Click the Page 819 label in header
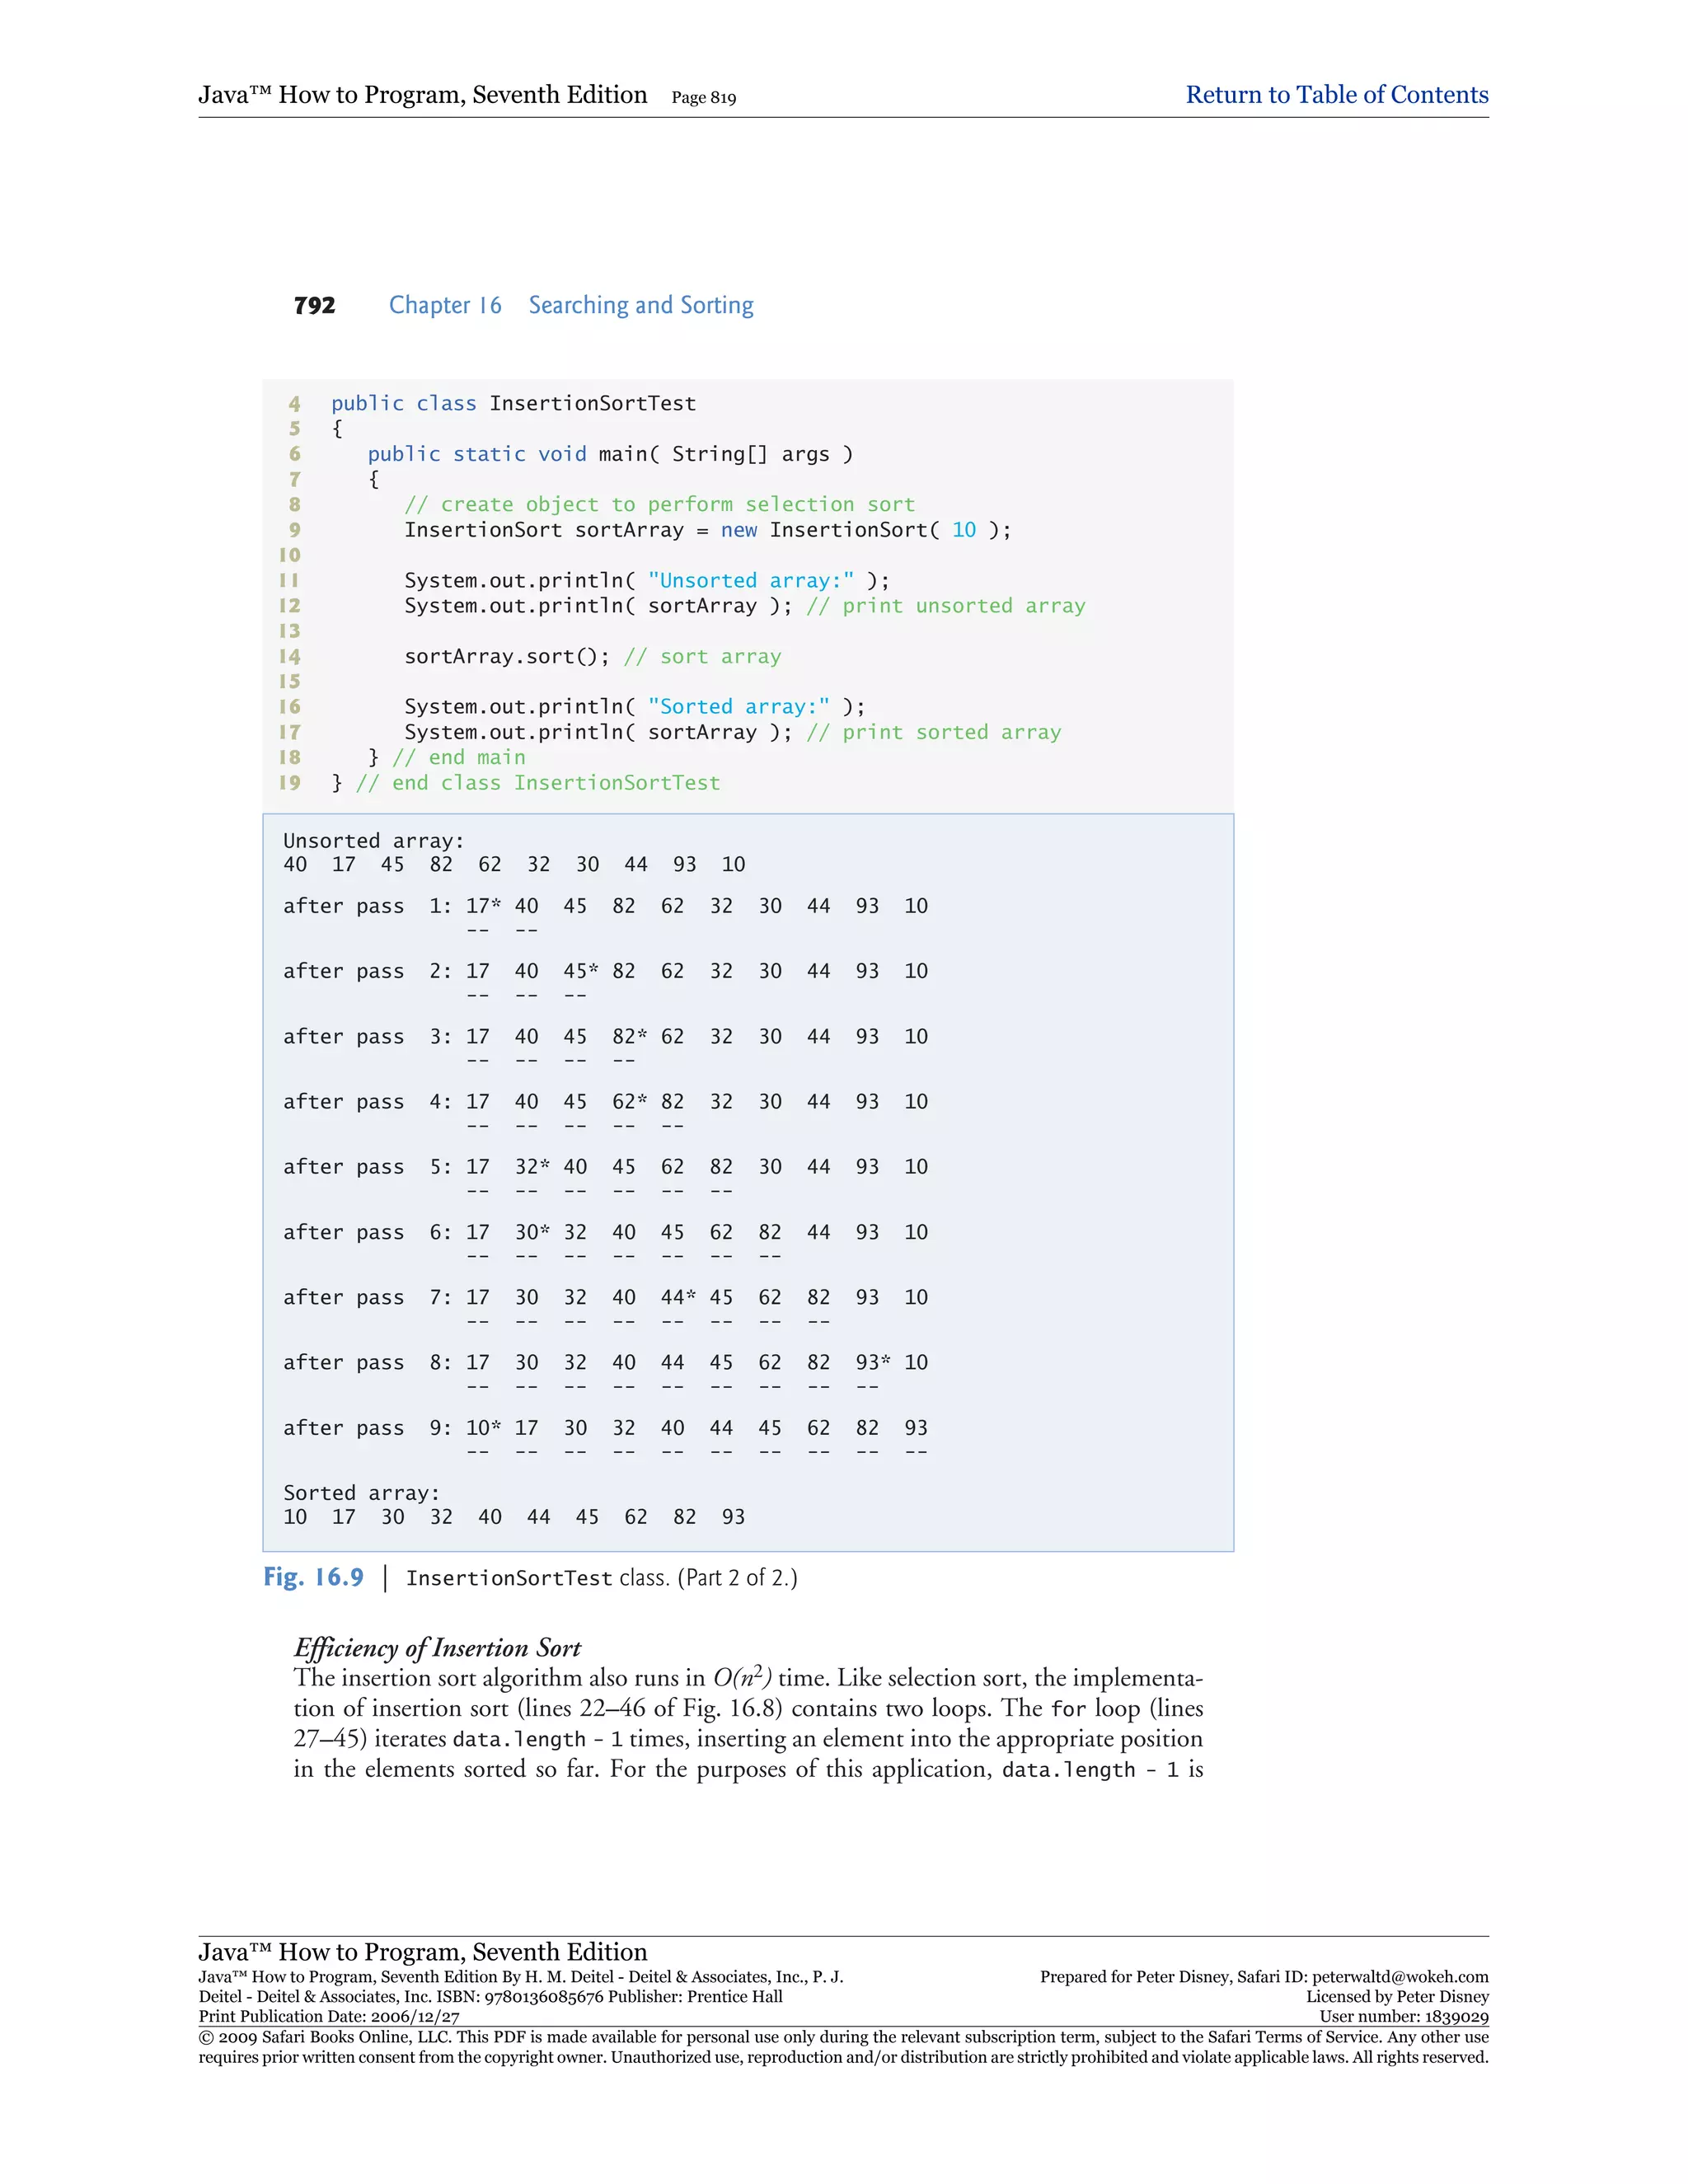 [703, 98]
